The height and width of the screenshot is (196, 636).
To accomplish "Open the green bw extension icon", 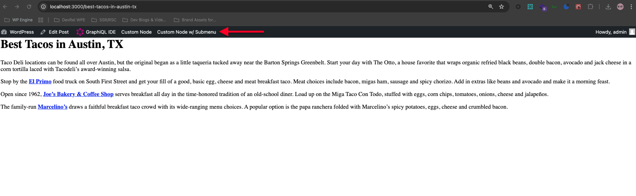I will (x=554, y=7).
